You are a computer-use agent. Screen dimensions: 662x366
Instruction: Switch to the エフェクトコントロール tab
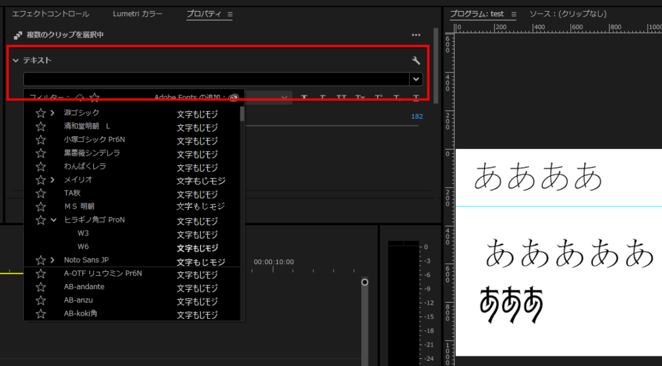pos(50,14)
